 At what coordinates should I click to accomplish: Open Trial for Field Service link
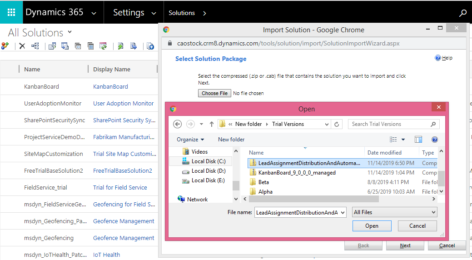tap(120, 187)
